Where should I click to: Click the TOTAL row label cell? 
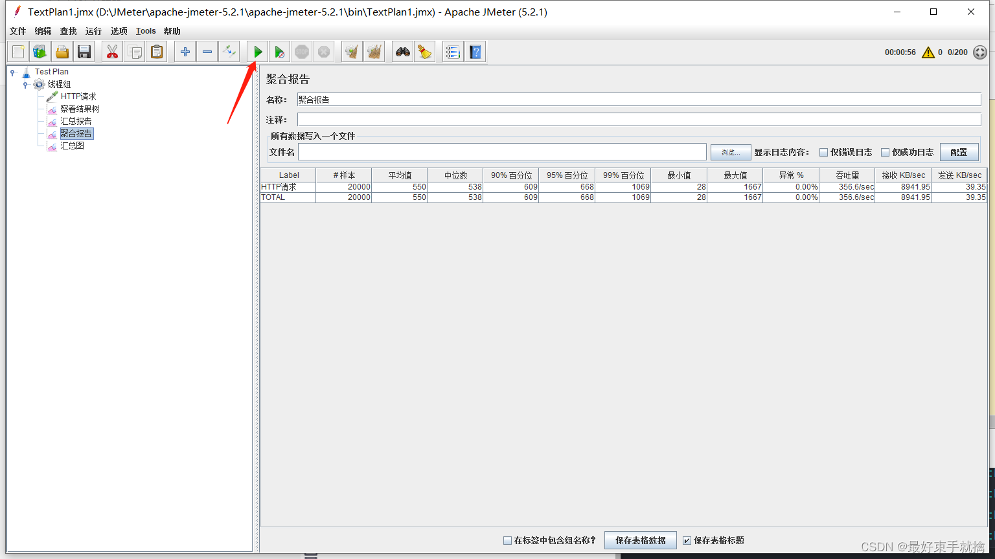pyautogui.click(x=288, y=197)
